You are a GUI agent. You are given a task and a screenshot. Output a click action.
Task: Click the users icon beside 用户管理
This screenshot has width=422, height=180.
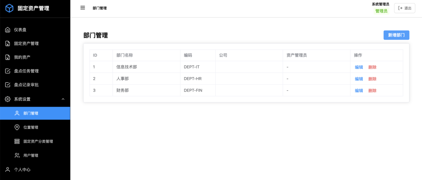tap(17, 155)
